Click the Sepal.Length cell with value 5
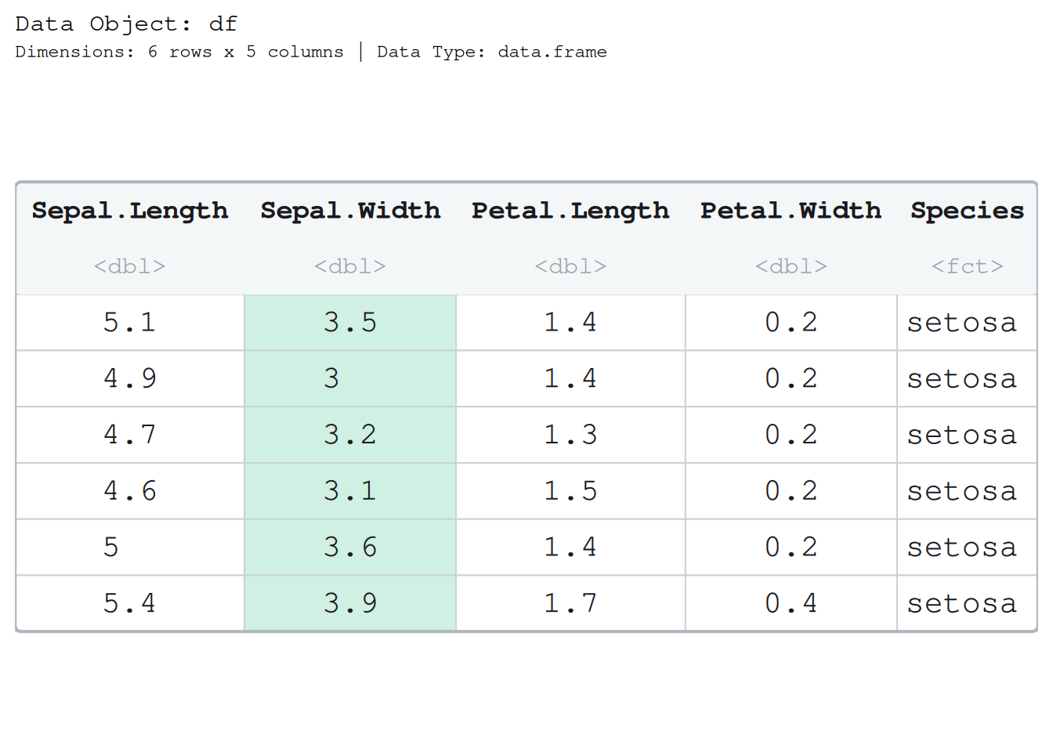This screenshot has height=752, width=1053. [x=130, y=547]
